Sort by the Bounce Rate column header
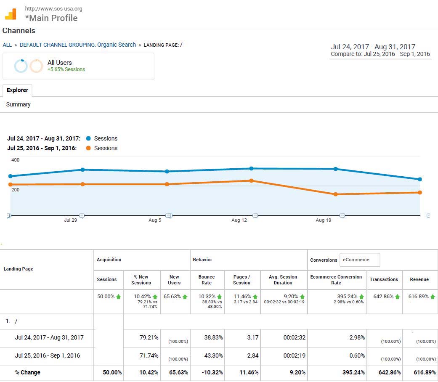This screenshot has width=438, height=382. [x=207, y=280]
